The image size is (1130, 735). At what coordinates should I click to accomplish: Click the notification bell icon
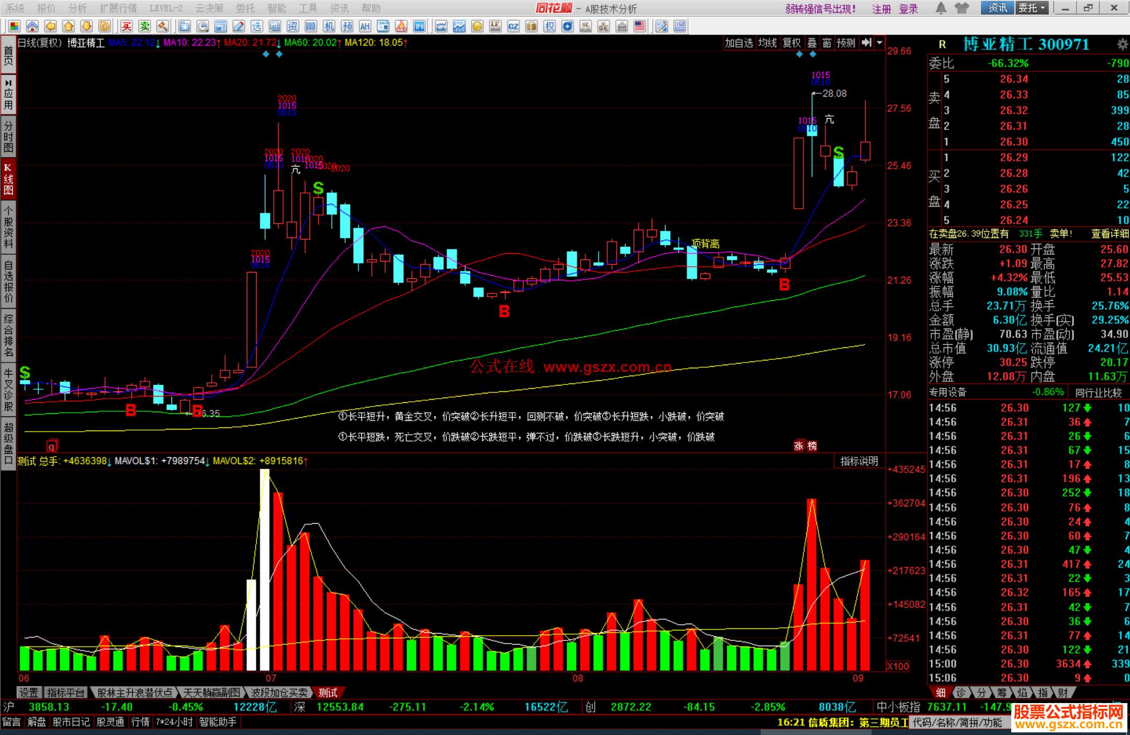coord(941,8)
